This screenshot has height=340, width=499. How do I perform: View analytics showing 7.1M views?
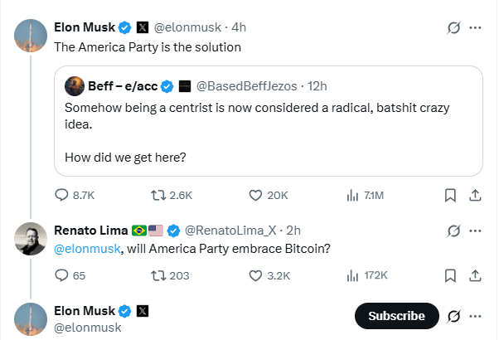coord(351,195)
